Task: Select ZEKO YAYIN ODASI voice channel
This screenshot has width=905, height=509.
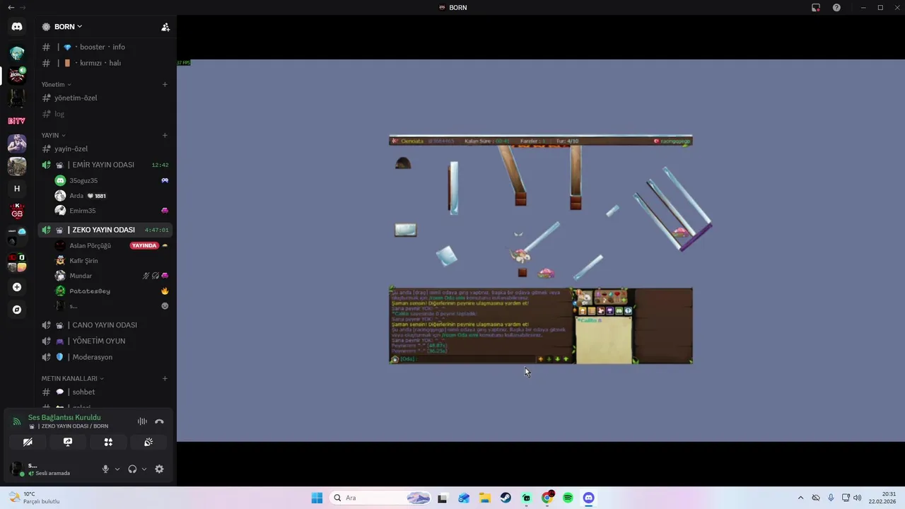Action: point(105,230)
